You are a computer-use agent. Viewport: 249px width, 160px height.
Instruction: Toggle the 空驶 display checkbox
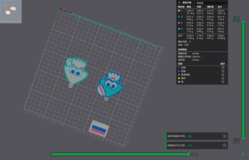[x=223, y=68]
